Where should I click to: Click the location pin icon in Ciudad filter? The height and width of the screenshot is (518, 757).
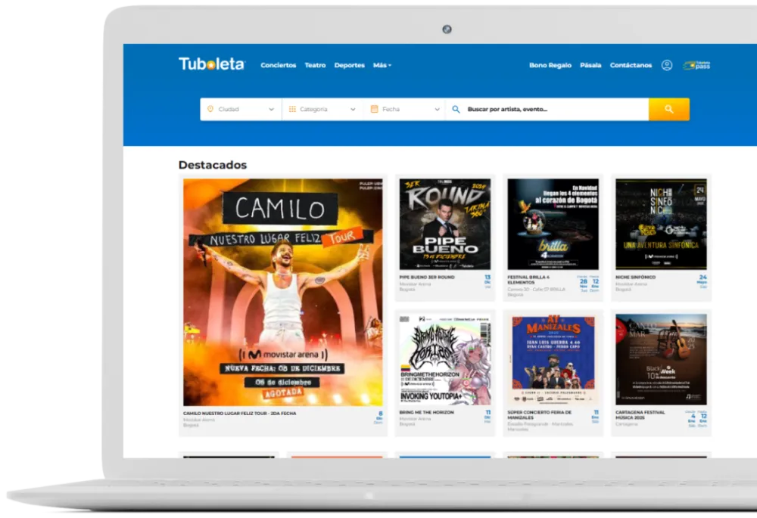point(211,109)
